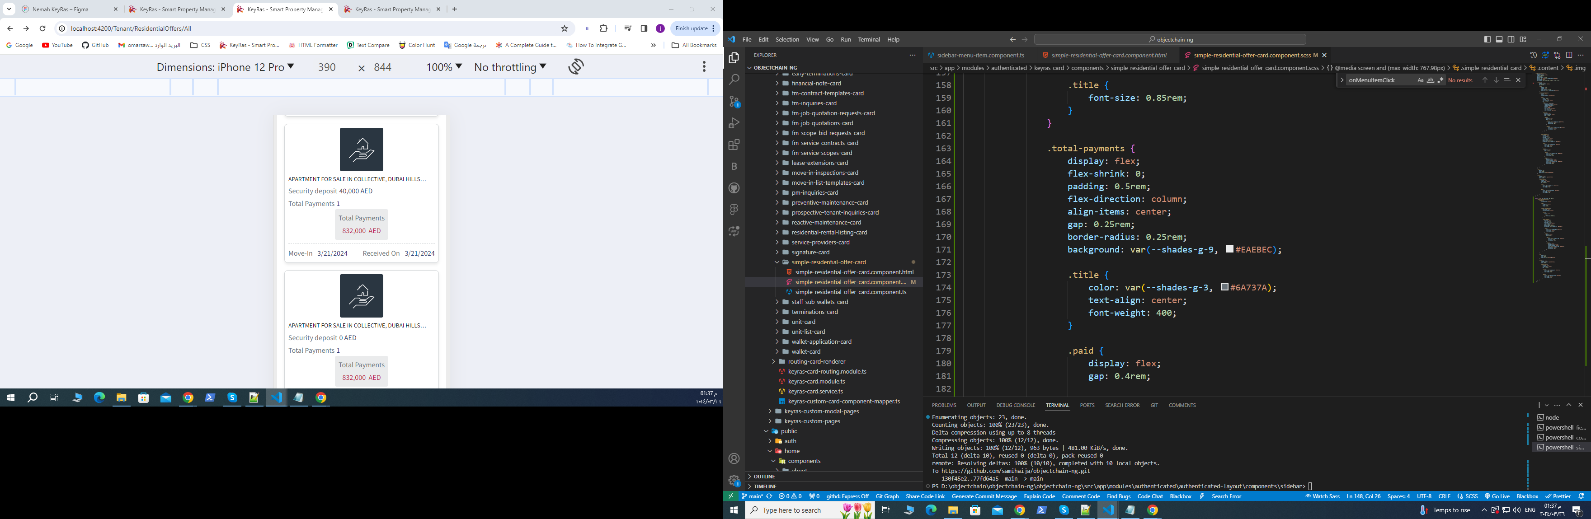Toggle Match Case in find widget
Image resolution: width=1591 pixels, height=519 pixels.
click(1420, 80)
